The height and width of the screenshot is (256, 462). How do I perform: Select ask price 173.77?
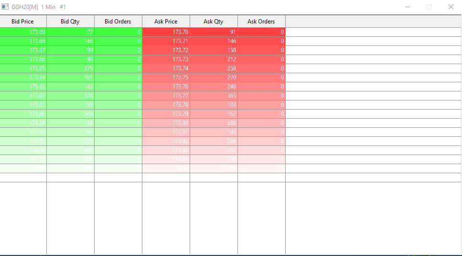(166, 96)
